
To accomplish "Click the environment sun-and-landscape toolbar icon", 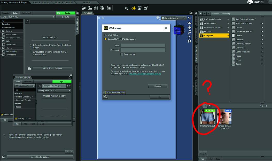I will click(90, 8).
